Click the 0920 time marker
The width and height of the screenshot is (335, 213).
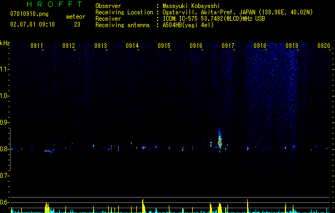[324, 46]
